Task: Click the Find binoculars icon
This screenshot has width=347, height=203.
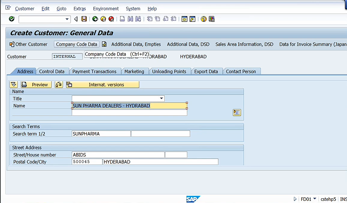Action: pos(130,19)
